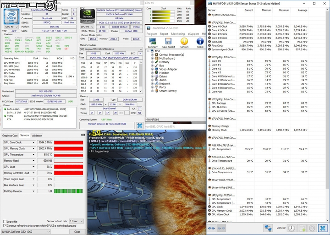Screen dimensions: 330x235
Task: Select the Audio tree icon
Action: (156, 80)
